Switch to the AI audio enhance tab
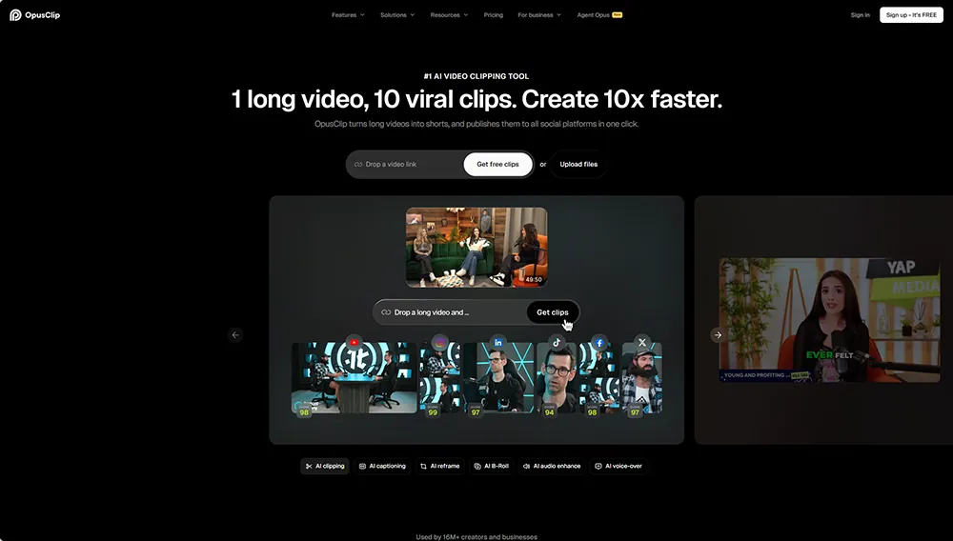953x541 pixels. [x=551, y=467]
